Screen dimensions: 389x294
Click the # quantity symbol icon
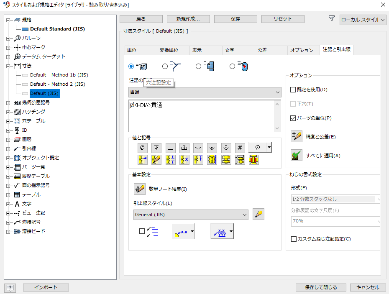[240, 148]
